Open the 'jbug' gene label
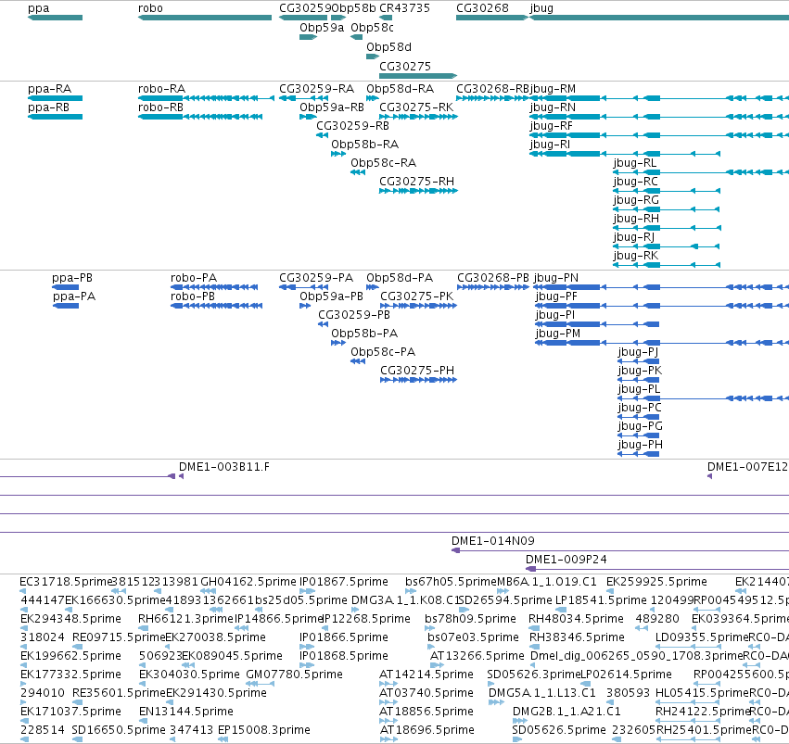This screenshot has height=744, width=789. (x=541, y=8)
